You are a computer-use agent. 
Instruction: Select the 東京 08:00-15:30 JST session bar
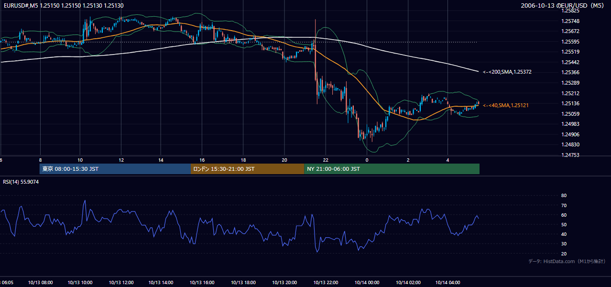point(115,169)
